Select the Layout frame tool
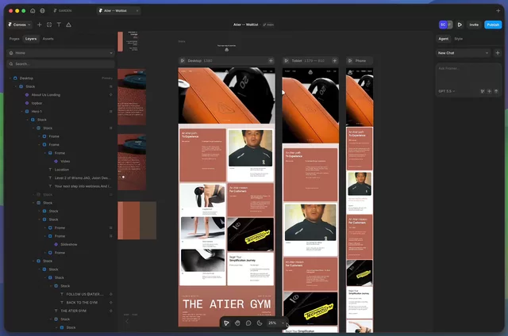The height and width of the screenshot is (336, 508). (x=49, y=25)
